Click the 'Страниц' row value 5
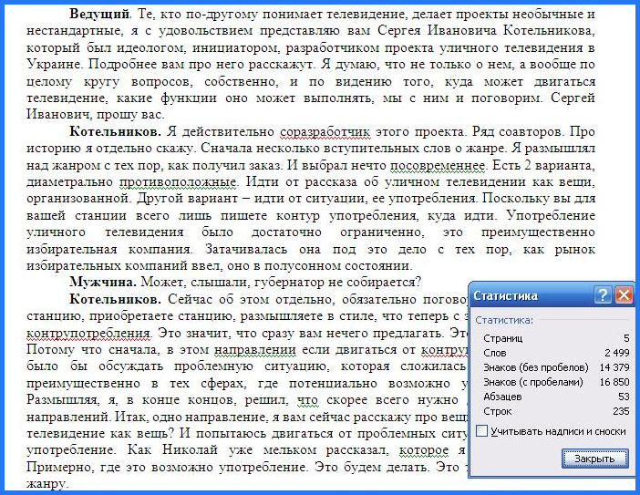 626,338
